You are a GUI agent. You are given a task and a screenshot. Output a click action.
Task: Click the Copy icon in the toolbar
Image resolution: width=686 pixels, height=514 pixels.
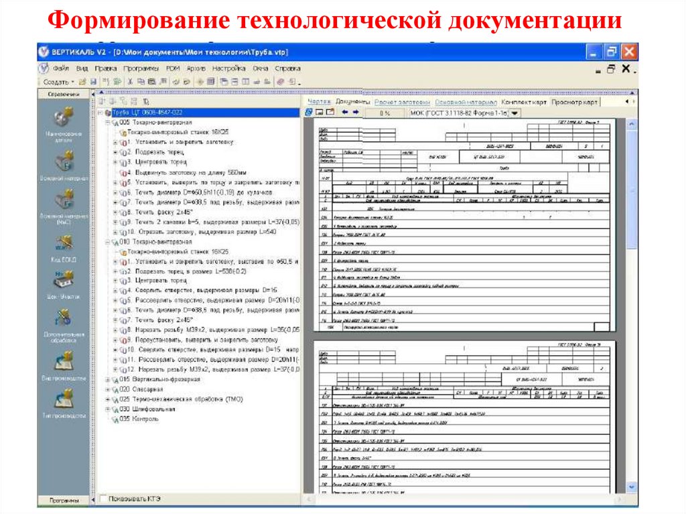141,82
